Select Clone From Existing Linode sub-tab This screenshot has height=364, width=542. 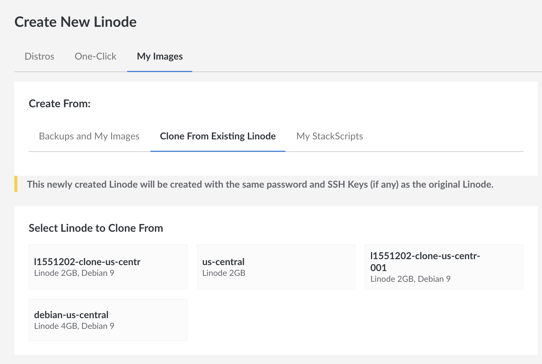(218, 136)
